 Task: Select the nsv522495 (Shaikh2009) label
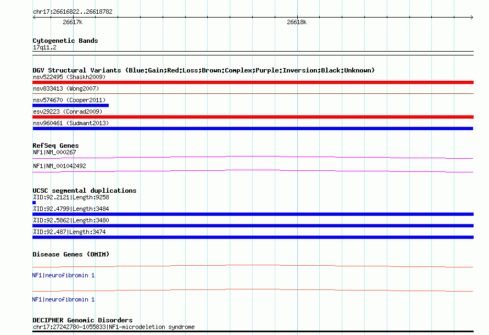[x=69, y=77]
